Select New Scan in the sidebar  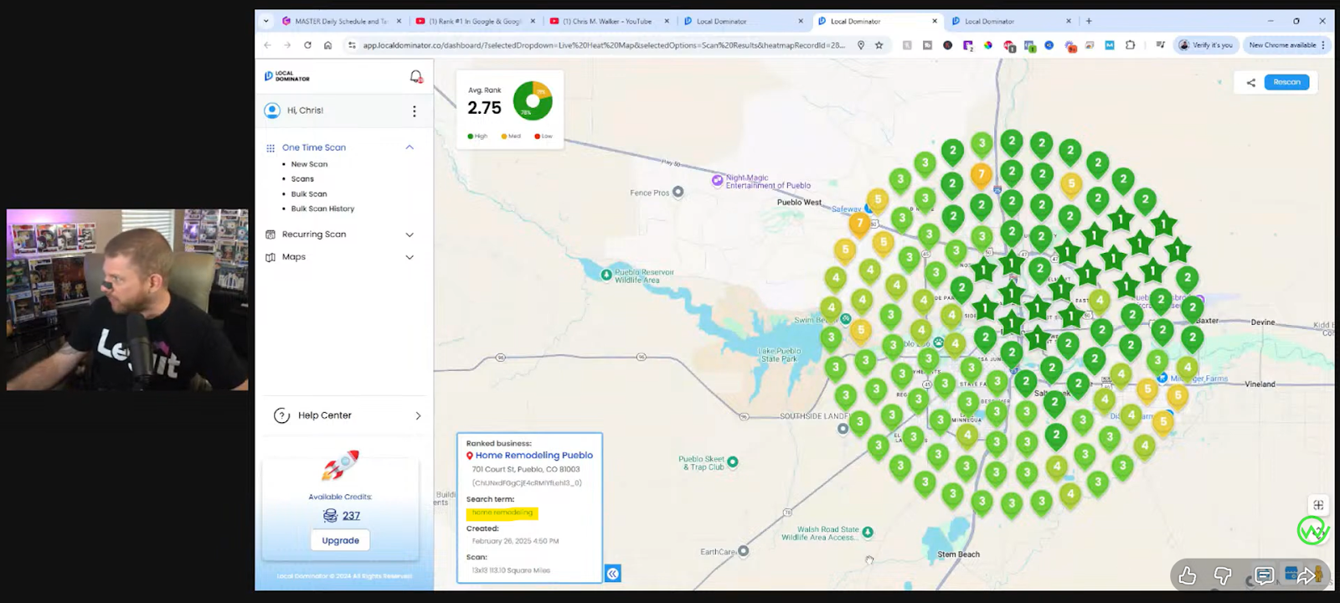(309, 164)
